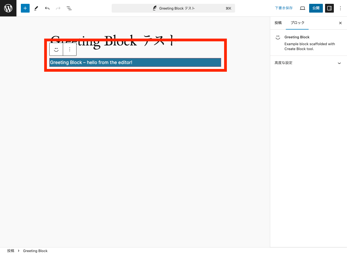Click the 下書き保存 save draft link
This screenshot has width=347, height=254.
click(x=284, y=8)
